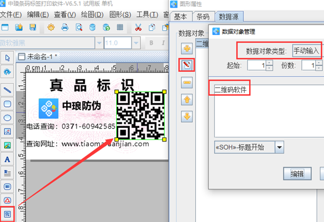Move the data object down with the arrow button

pos(187,117)
